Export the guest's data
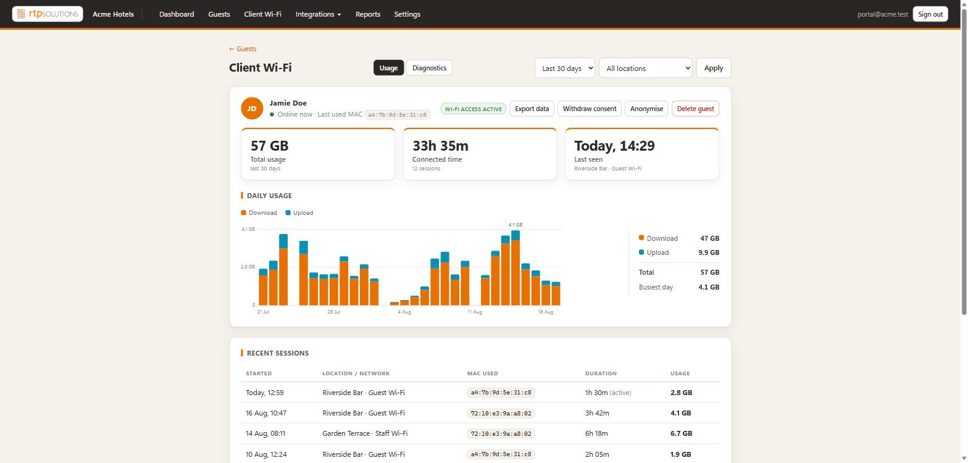This screenshot has height=463, width=968. [x=532, y=109]
